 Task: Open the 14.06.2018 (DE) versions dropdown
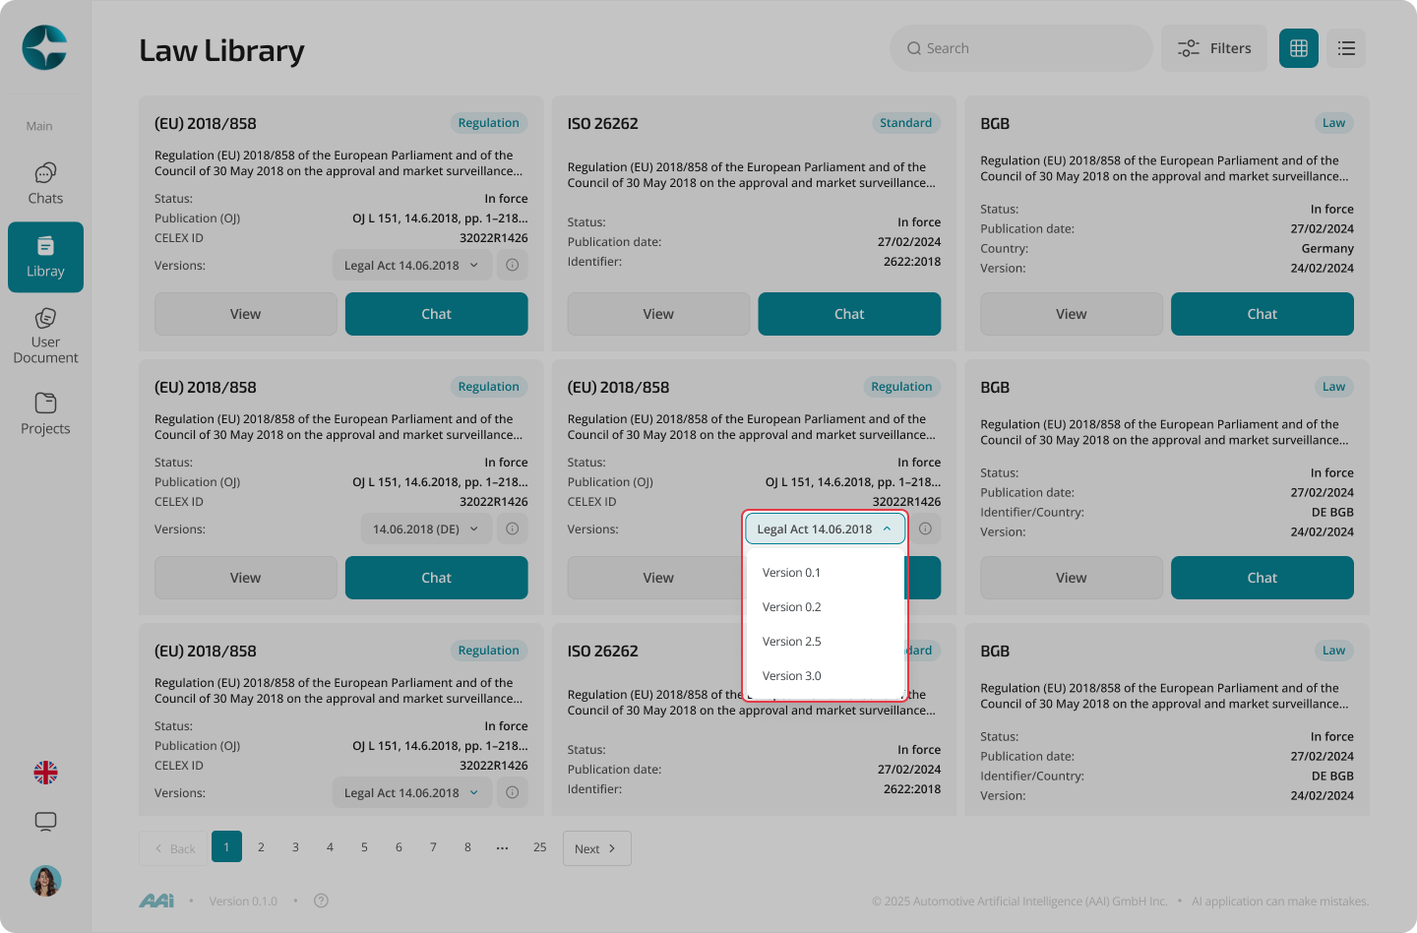coord(426,529)
